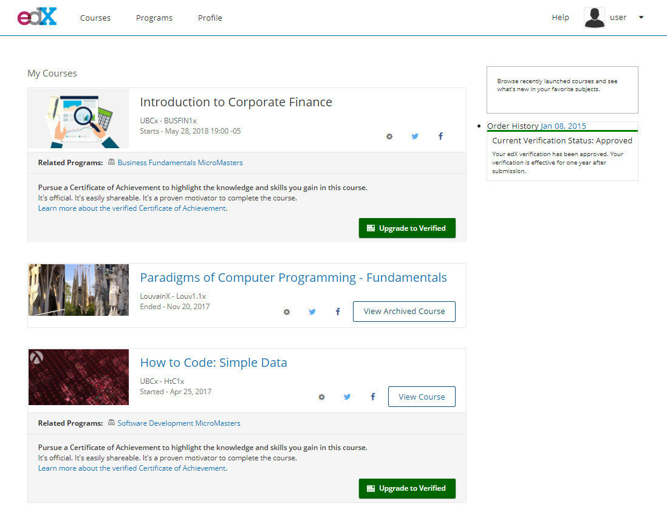Click Ended - Nov 20, 2017 date text
Viewport: 667px width, 512px height.
pyautogui.click(x=175, y=307)
